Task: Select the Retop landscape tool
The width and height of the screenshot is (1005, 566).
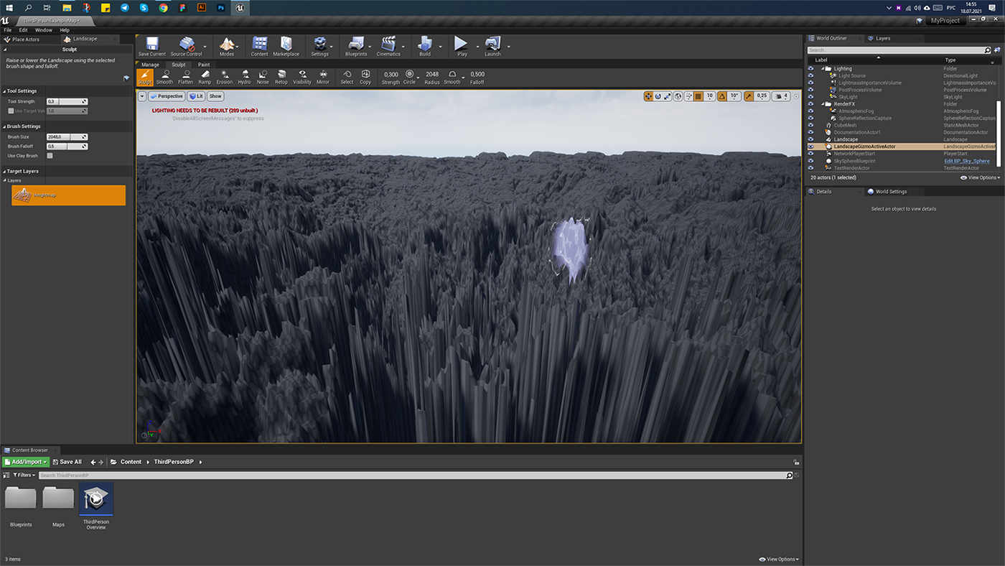Action: tap(281, 77)
